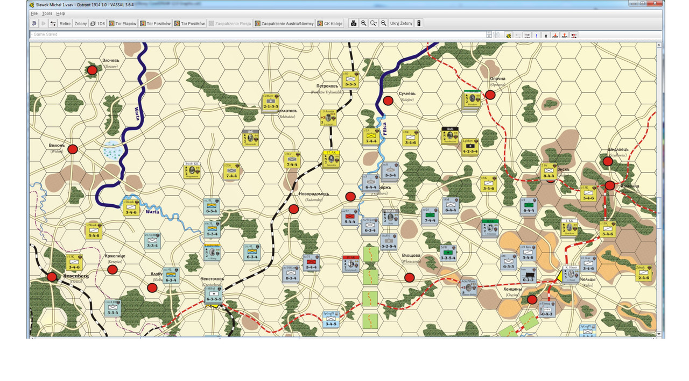This screenshot has height=381, width=689.
Task: Click the Retire button
Action: (x=65, y=24)
